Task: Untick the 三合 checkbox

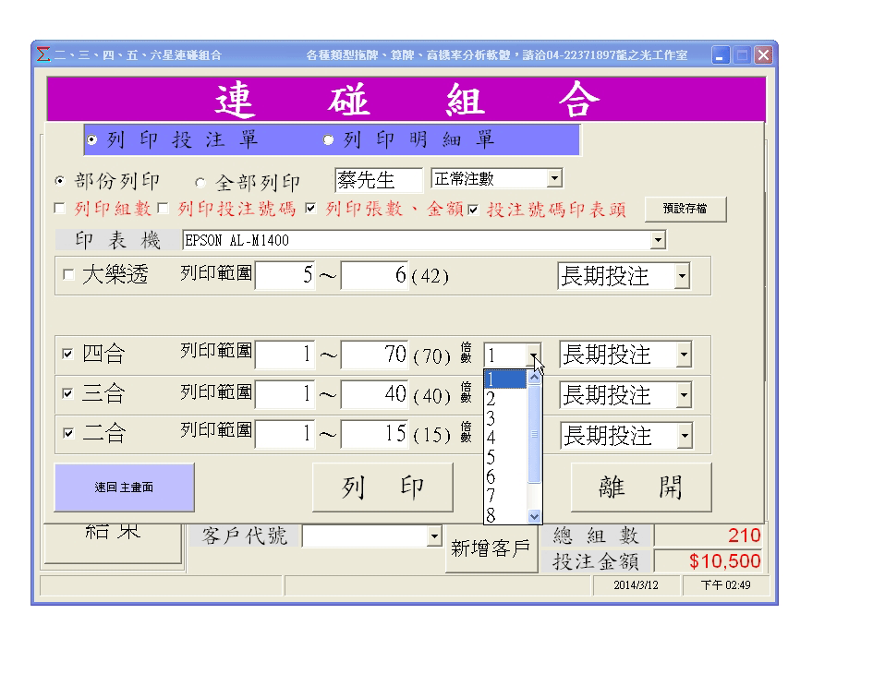Action: pos(68,394)
